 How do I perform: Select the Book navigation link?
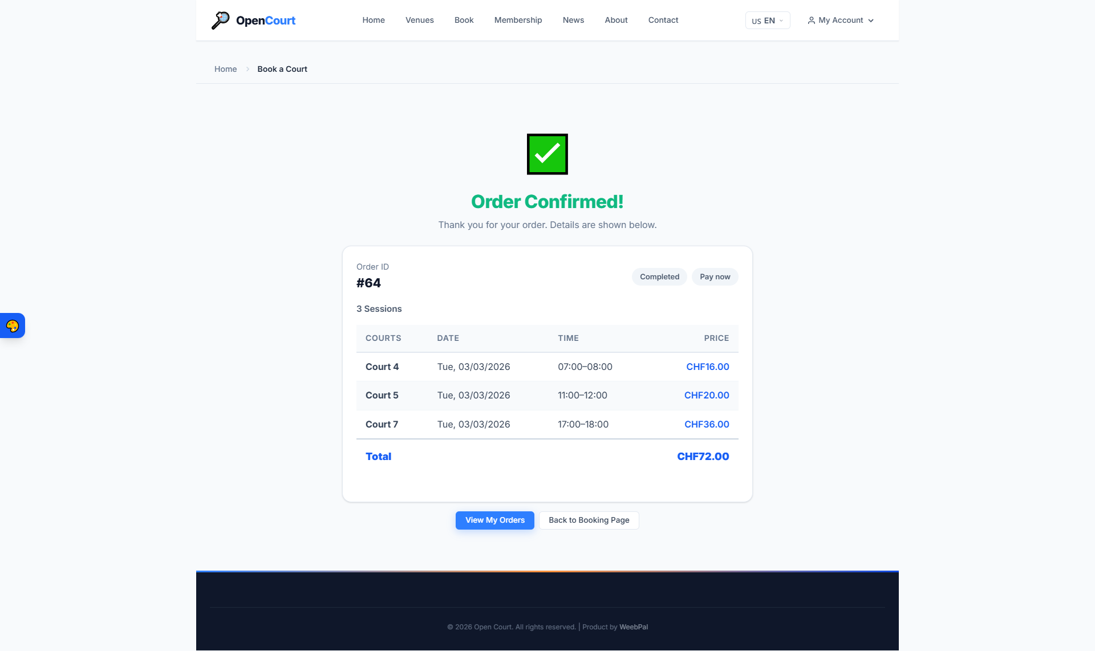[464, 20]
